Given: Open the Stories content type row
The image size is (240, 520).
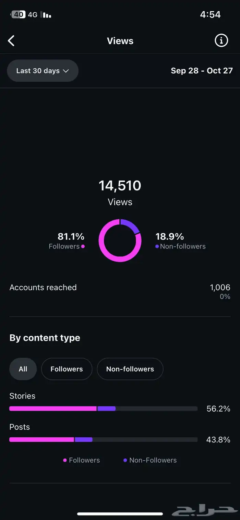Looking at the screenshot, I should [22, 396].
